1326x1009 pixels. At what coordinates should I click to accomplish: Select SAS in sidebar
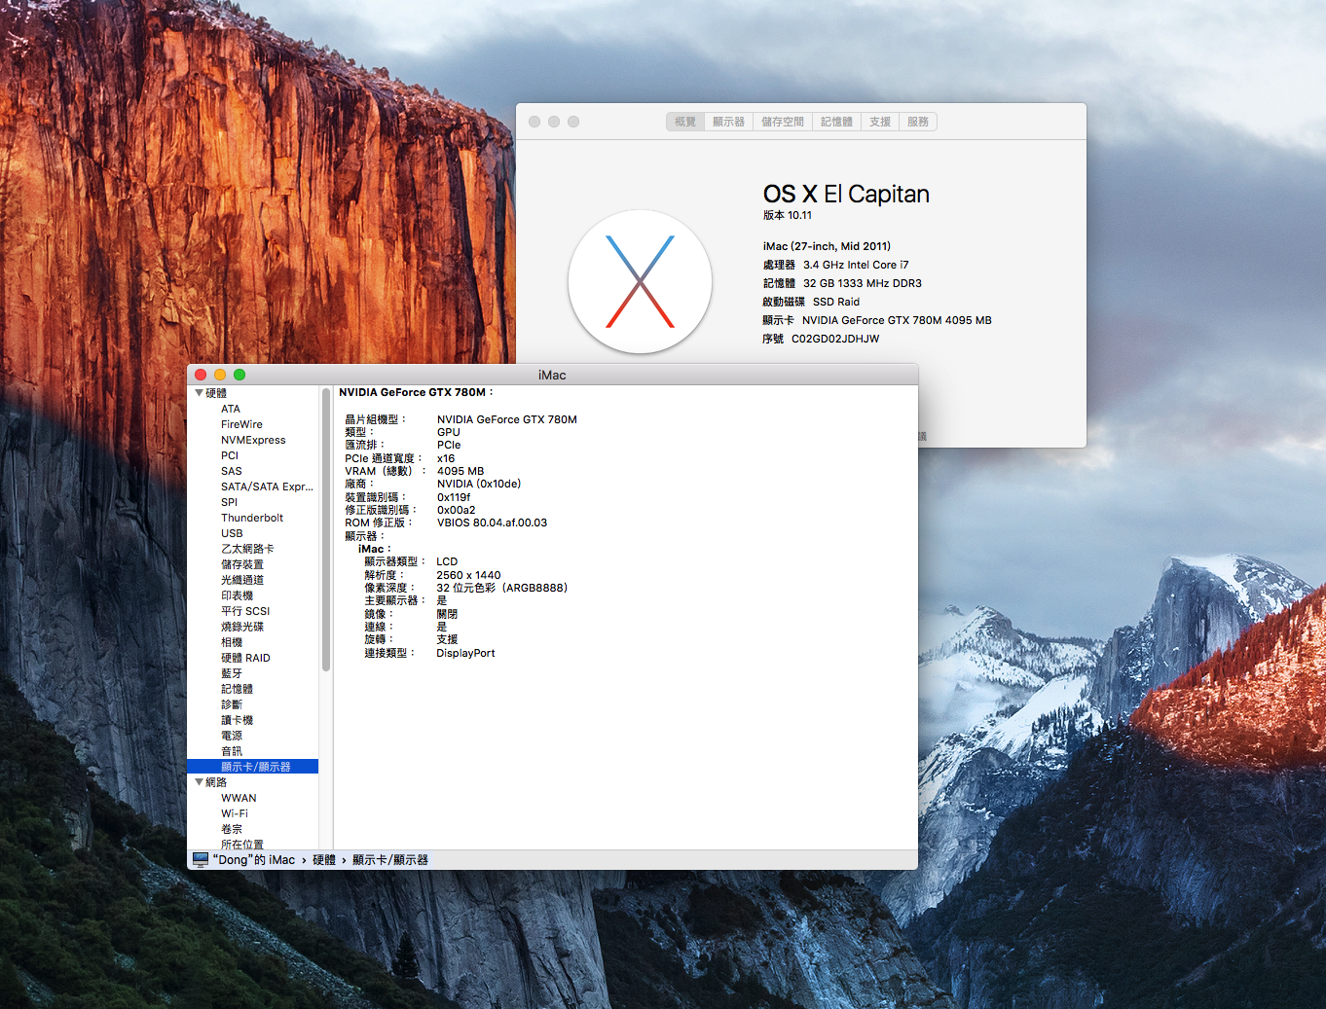[x=232, y=471]
